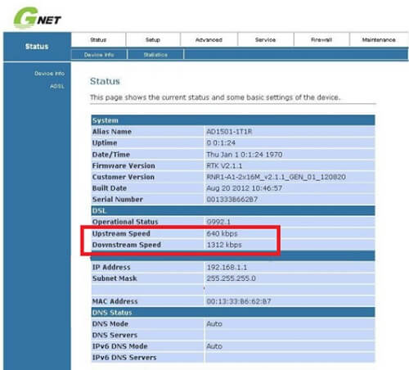This screenshot has height=370, width=409.
Task: Select the Customer Version value
Action: (276, 177)
